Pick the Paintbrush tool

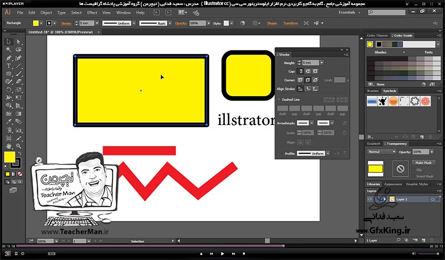click(18, 74)
